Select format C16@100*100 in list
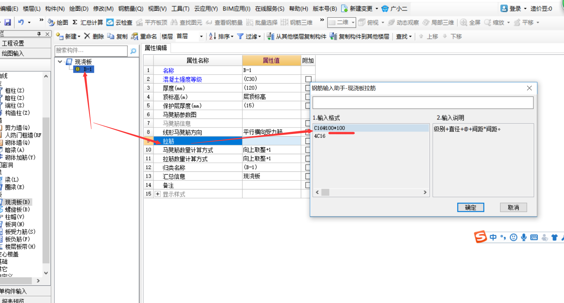This screenshot has height=303, width=564. [x=371, y=128]
